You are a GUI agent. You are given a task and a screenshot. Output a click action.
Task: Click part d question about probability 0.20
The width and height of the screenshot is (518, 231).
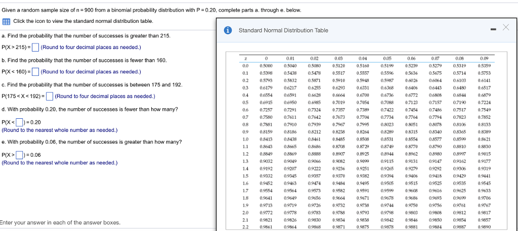90,110
